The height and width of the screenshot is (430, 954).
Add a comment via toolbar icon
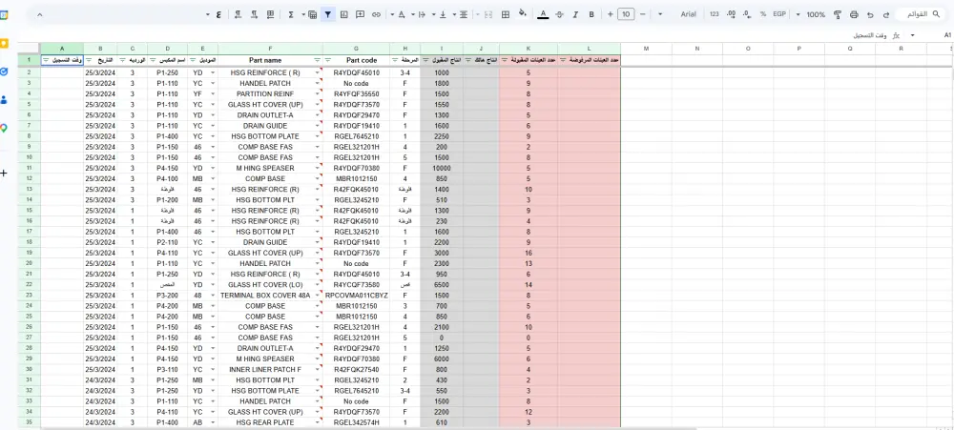click(361, 14)
